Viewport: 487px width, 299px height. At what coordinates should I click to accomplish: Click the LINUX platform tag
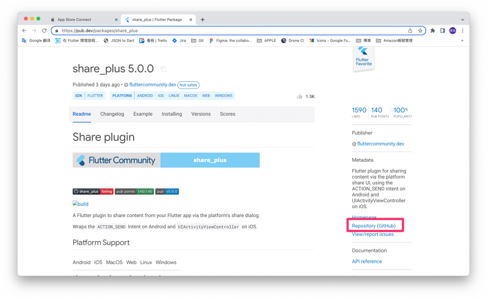tap(174, 96)
